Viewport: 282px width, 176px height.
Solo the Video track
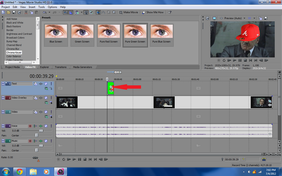[x=51, y=112]
